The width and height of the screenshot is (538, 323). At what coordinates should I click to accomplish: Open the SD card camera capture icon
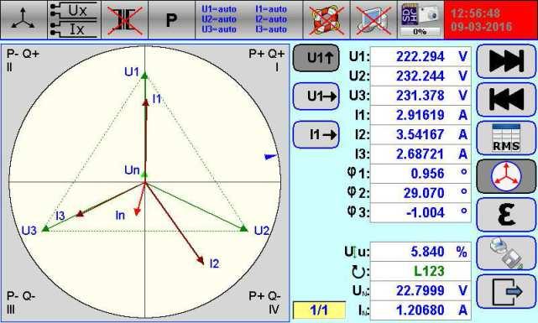[420, 19]
